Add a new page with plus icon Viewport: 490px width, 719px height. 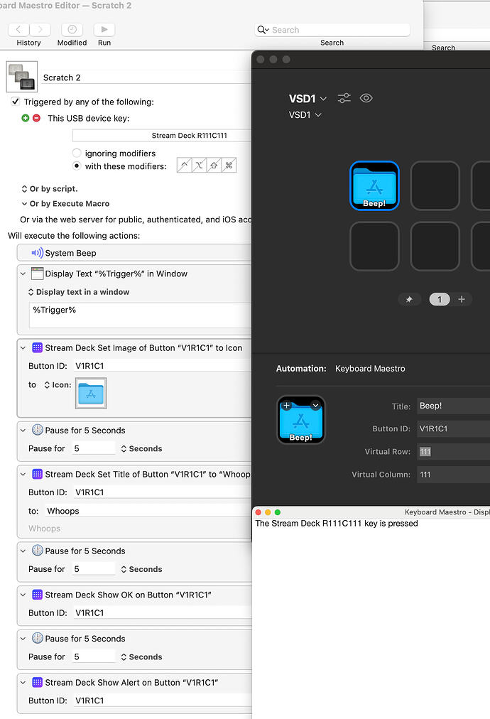click(462, 299)
